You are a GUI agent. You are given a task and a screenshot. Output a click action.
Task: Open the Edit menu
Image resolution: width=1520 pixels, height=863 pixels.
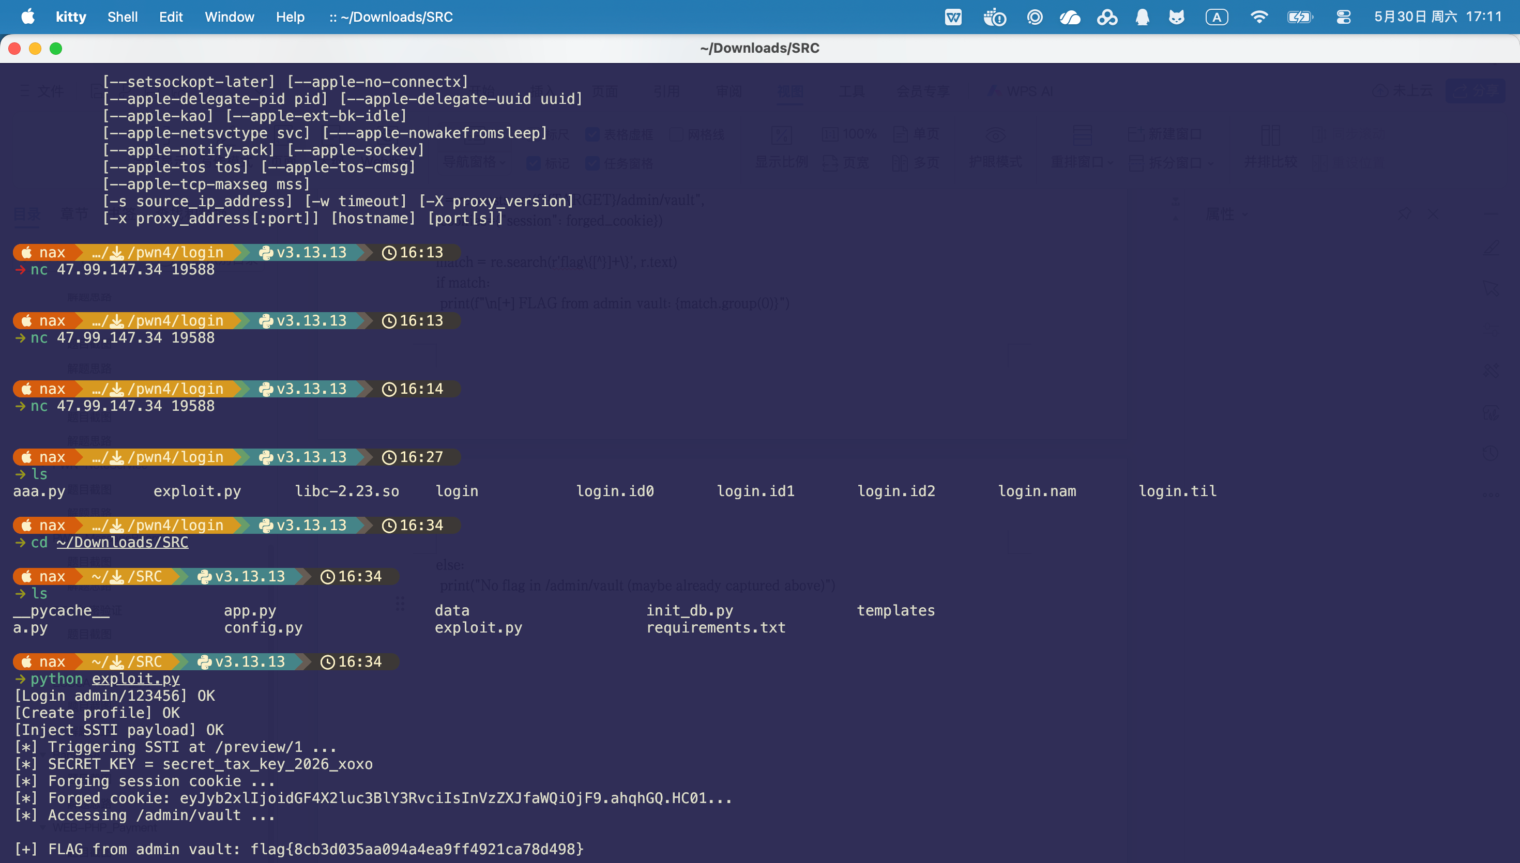tap(171, 17)
